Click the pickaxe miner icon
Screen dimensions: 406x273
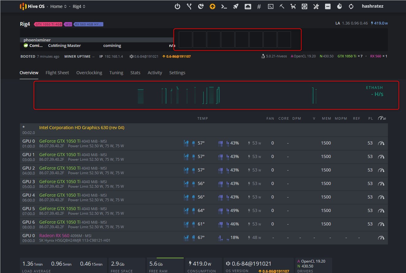[x=282, y=6]
